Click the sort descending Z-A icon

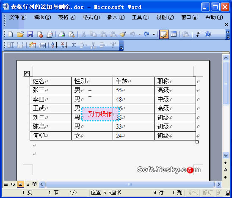(64, 45)
